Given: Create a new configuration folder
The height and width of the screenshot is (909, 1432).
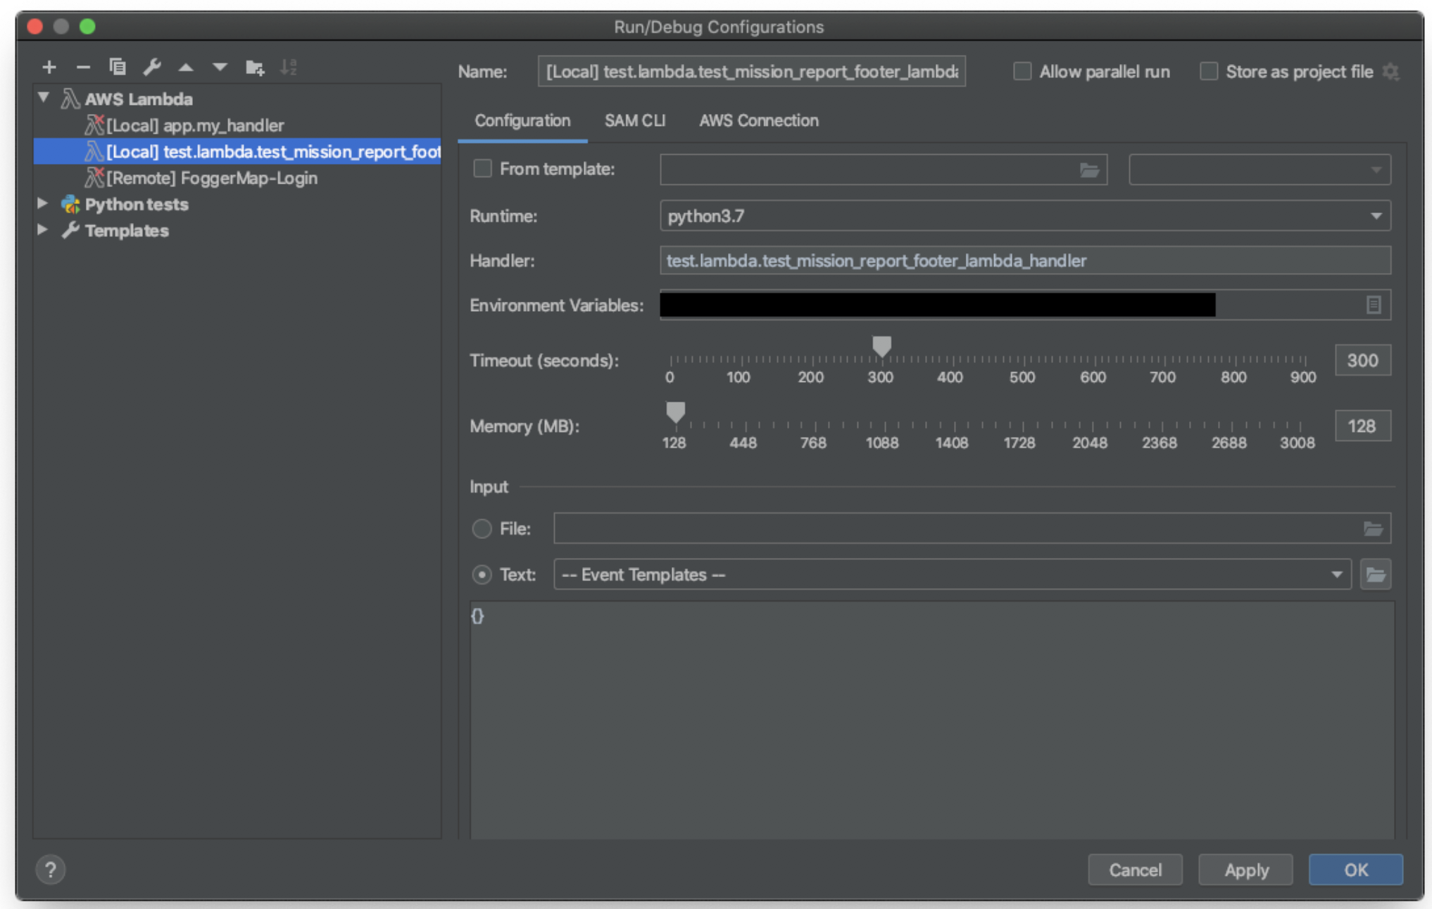Looking at the screenshot, I should click(x=255, y=67).
